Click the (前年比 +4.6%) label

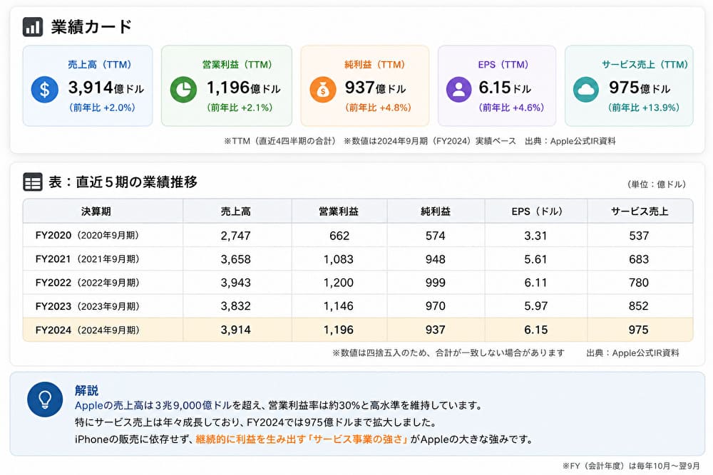pos(511,108)
